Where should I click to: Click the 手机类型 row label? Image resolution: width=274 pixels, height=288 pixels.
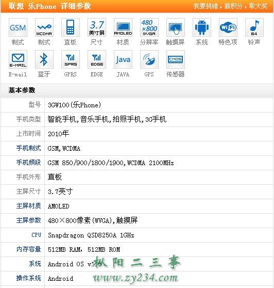(28, 119)
